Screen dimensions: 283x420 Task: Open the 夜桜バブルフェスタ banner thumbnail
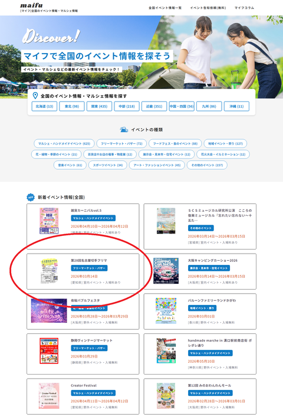49,311
